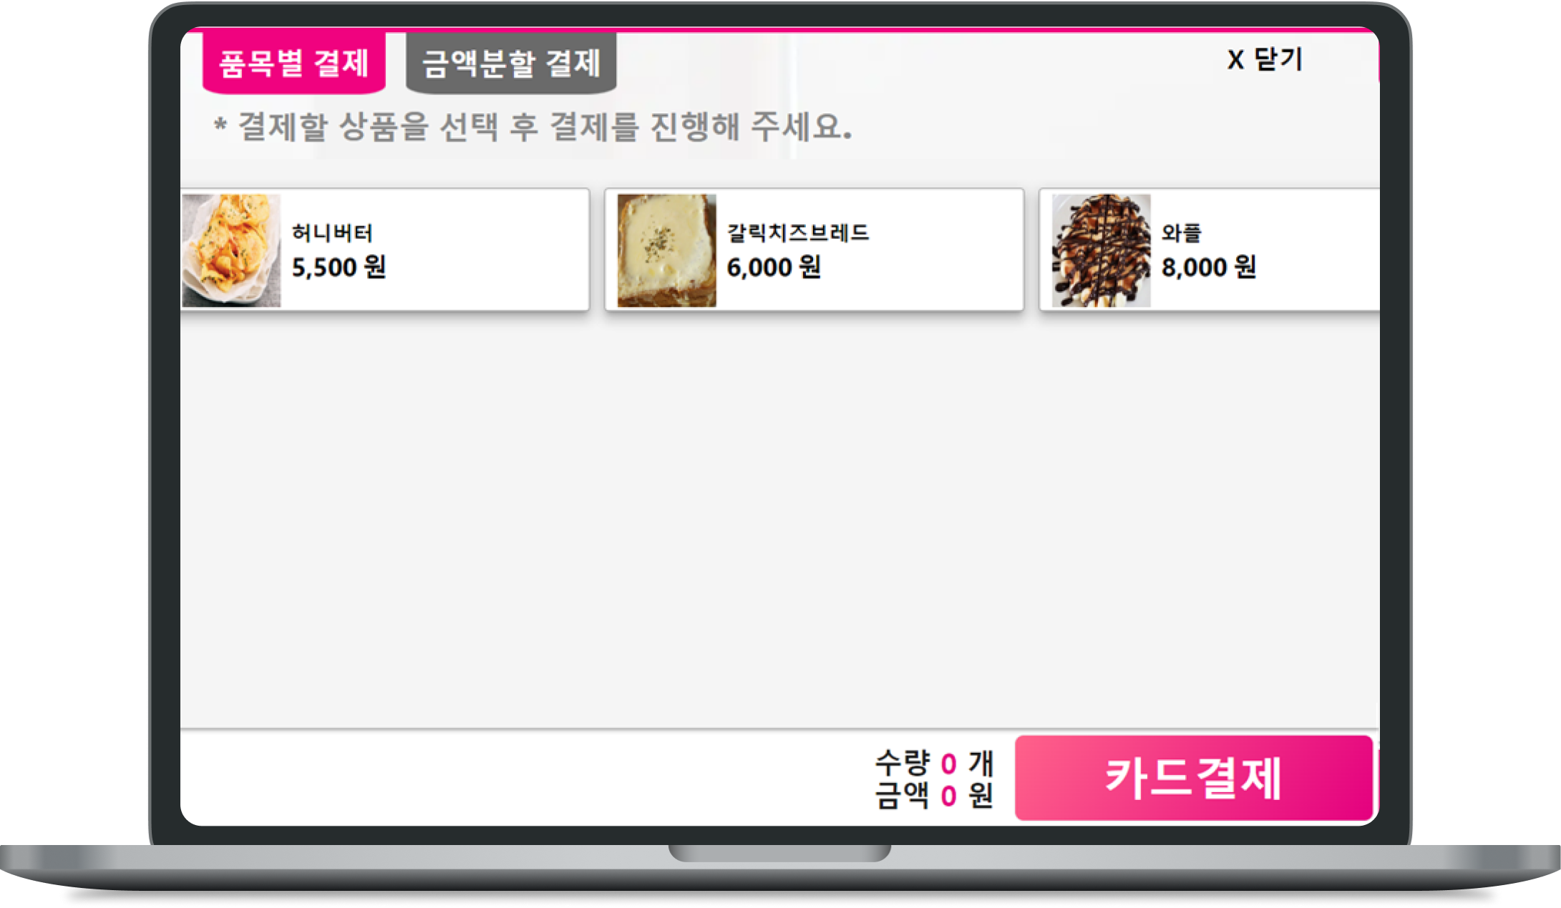Click the 금액 0 원 total readout

tap(934, 795)
